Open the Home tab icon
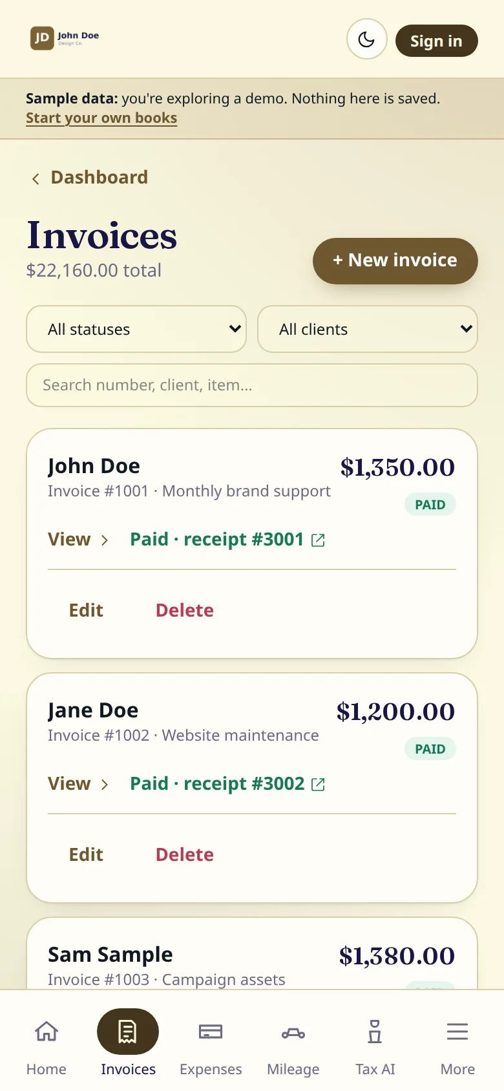Image resolution: width=504 pixels, height=1091 pixels. coord(47,1032)
